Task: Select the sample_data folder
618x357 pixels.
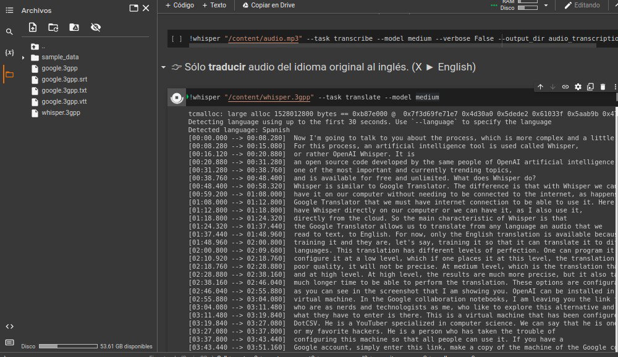Action: [x=60, y=57]
